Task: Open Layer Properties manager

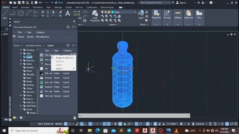Action: 95,16
